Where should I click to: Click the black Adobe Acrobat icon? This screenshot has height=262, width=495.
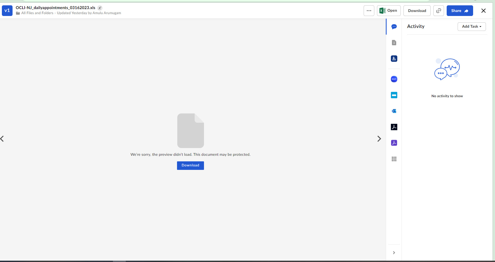[x=394, y=127]
